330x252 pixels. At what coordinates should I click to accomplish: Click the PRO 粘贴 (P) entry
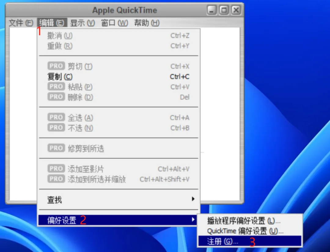(119, 87)
